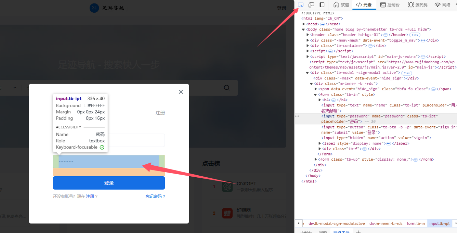
Task: Open the ellipsis in the -mnav-mask div
Action: (x=423, y=41)
